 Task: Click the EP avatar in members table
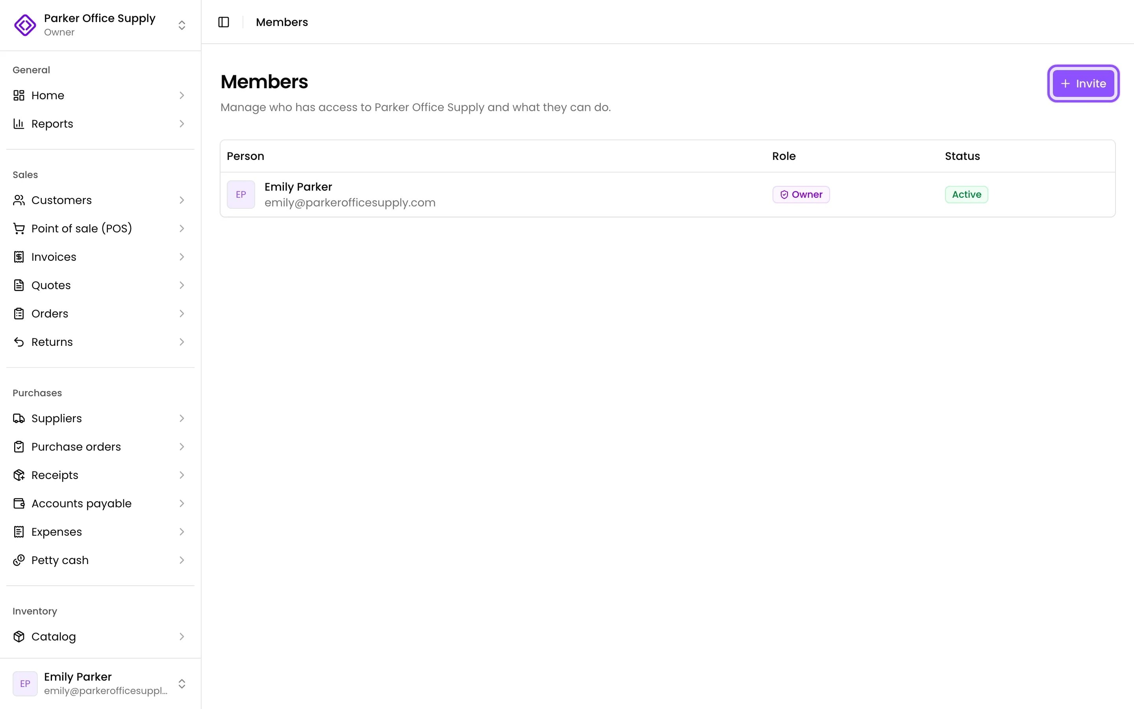tap(241, 195)
